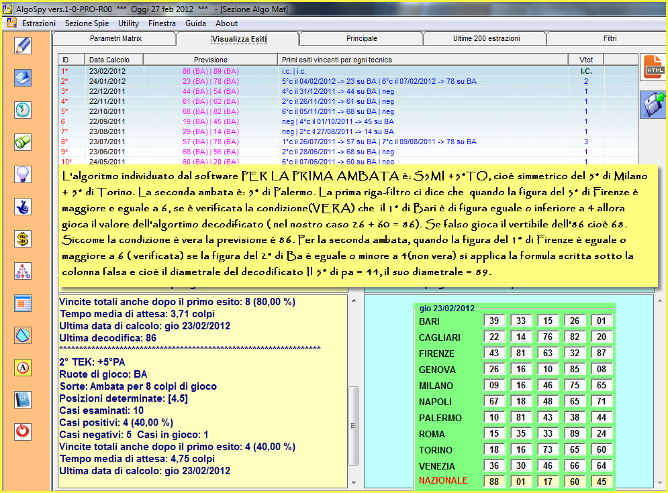This screenshot has width=668, height=493.
Task: Select the row dated 22/10/2011
Action: click(x=348, y=111)
